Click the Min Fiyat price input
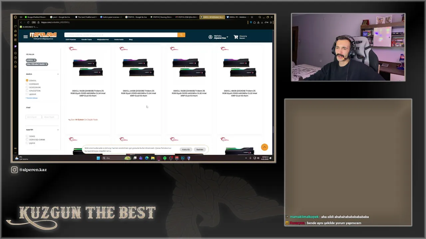 pyautogui.click(x=34, y=117)
